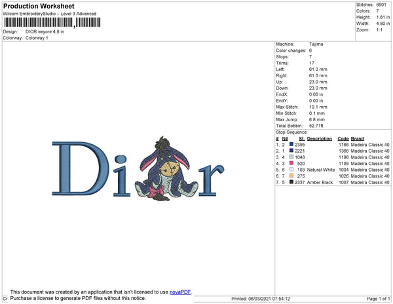Select the Colors value 7
The height and width of the screenshot is (304, 393).
[377, 11]
